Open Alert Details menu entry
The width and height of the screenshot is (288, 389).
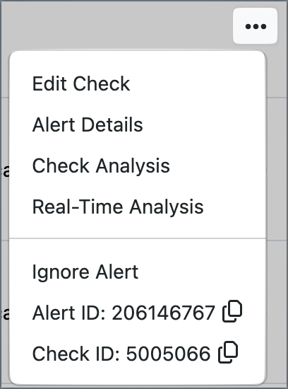click(x=138, y=124)
